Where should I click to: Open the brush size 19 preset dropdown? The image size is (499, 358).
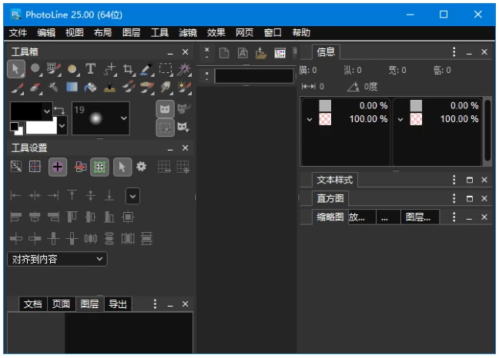pyautogui.click(x=124, y=118)
